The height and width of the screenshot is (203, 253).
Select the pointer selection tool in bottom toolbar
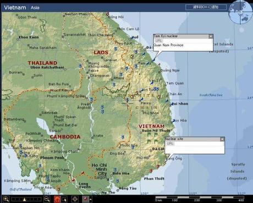click(64, 199)
